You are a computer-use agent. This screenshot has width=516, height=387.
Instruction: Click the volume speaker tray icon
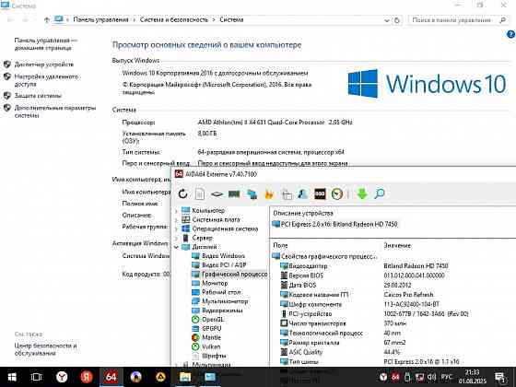pyautogui.click(x=431, y=377)
